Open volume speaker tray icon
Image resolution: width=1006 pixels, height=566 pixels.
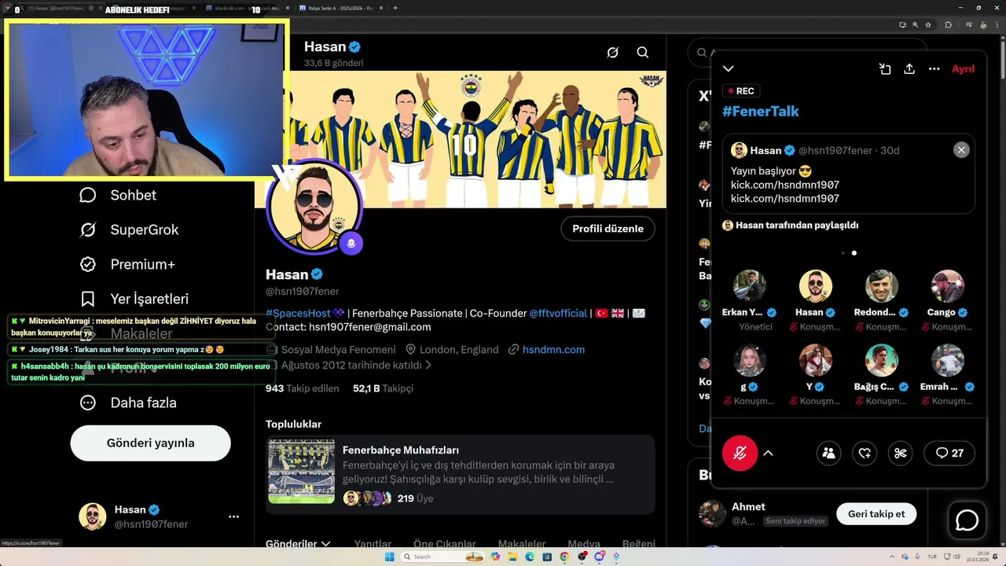tap(956, 557)
